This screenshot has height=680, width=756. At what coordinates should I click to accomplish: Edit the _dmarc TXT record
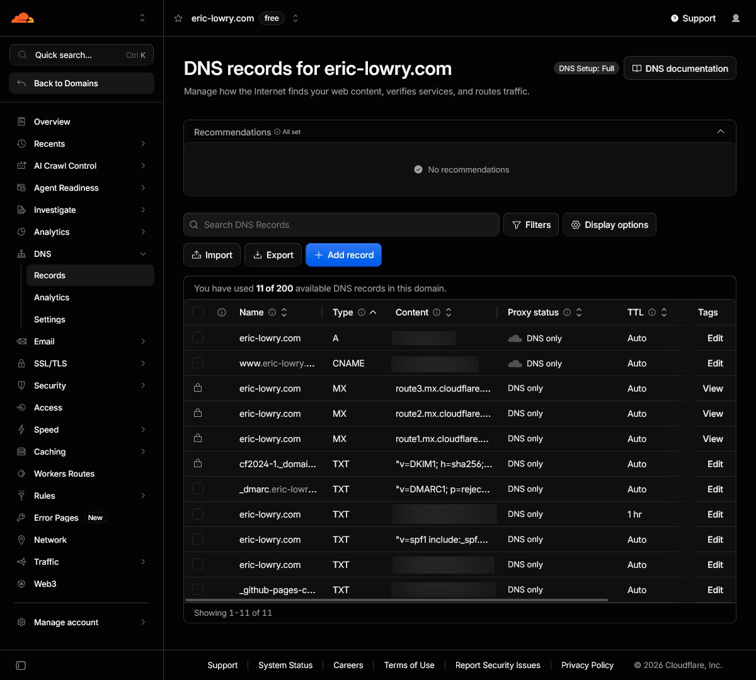tap(715, 489)
